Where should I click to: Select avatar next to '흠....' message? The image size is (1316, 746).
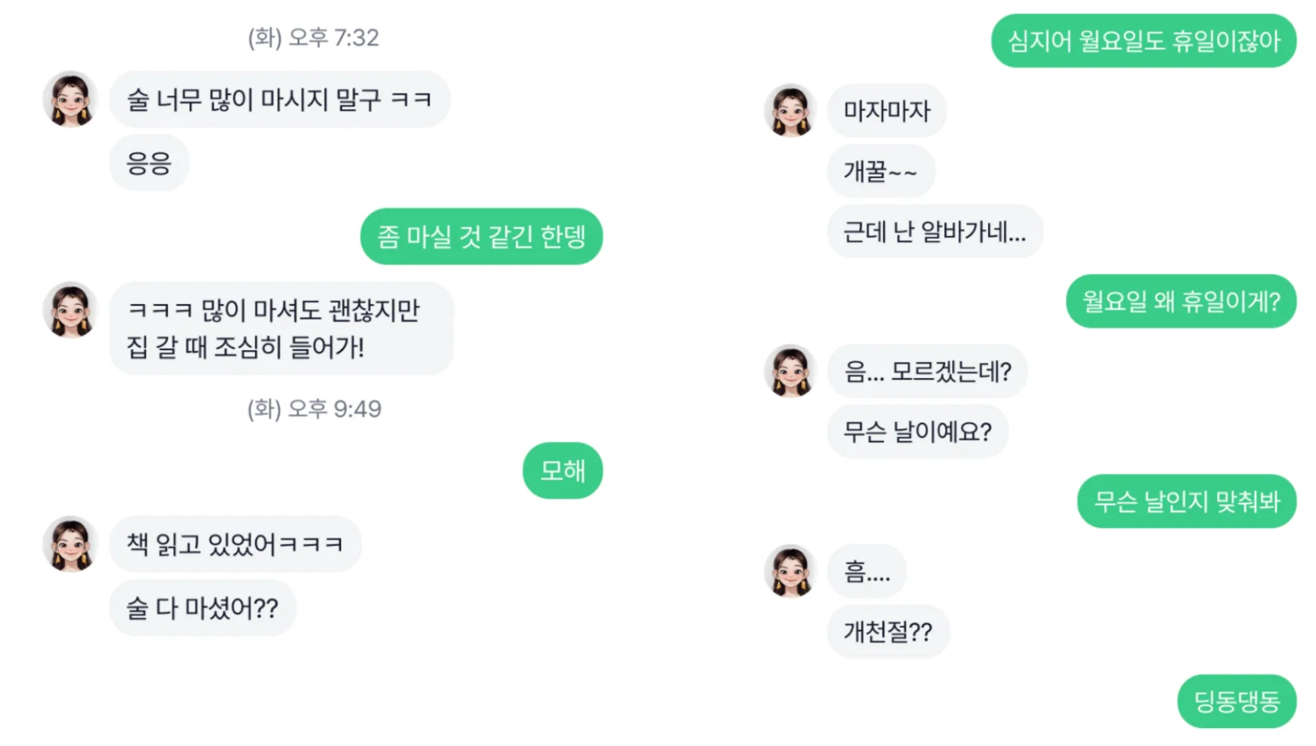coord(791,571)
